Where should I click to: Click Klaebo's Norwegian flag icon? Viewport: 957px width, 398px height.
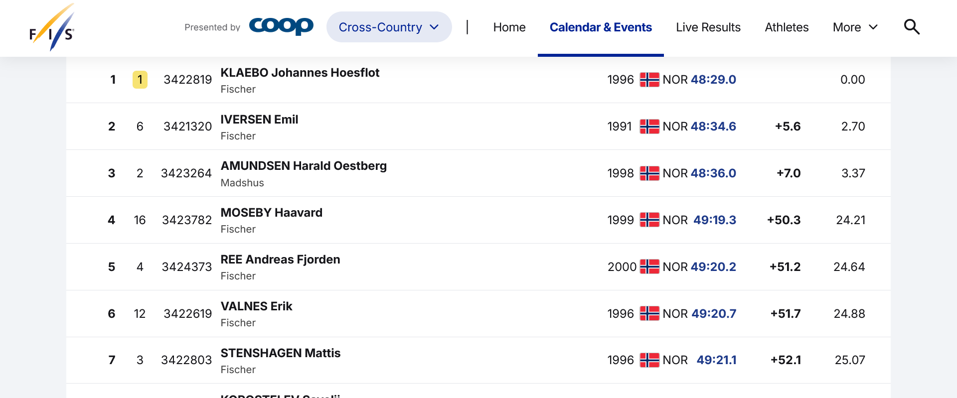click(x=649, y=80)
